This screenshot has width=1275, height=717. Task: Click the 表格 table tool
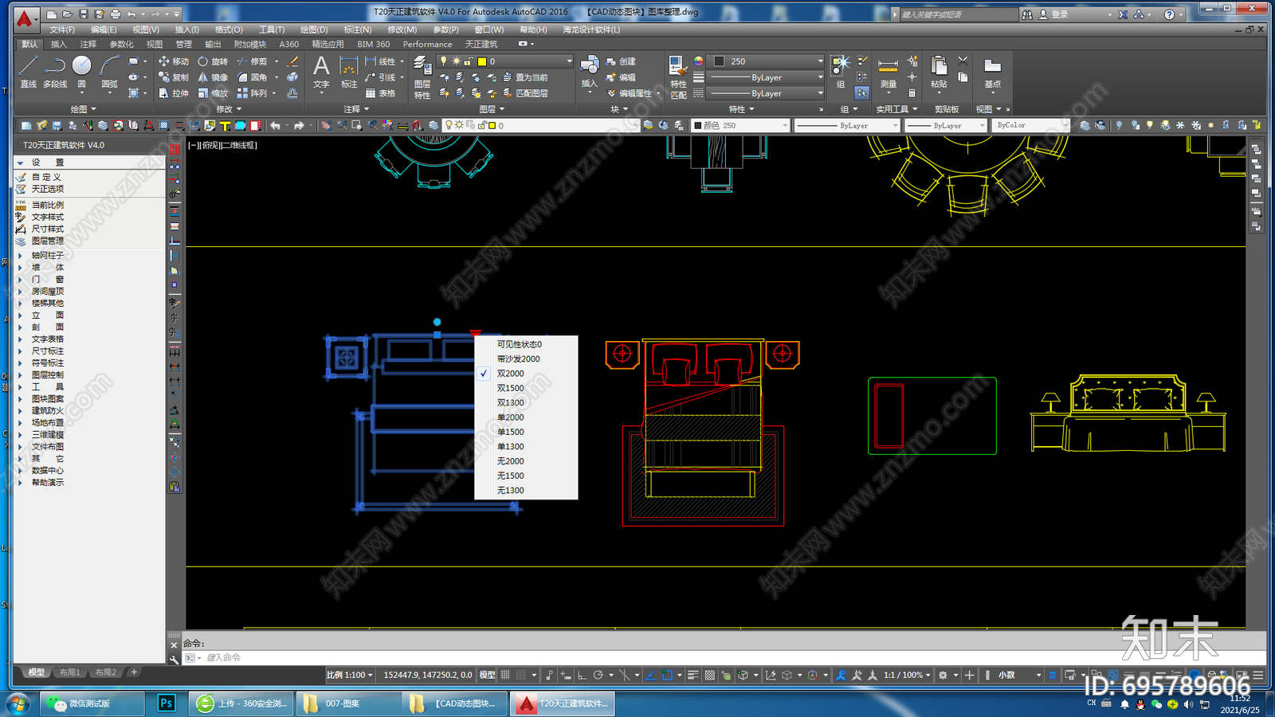(x=380, y=93)
